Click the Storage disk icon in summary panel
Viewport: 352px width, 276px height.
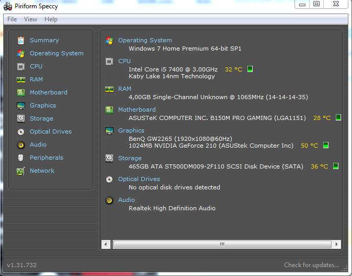coord(109,158)
